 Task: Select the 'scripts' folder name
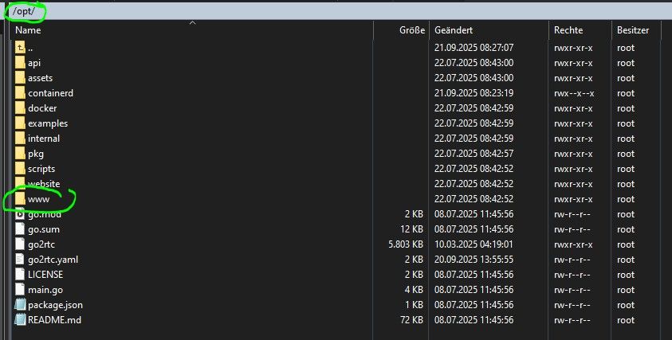pyautogui.click(x=41, y=169)
